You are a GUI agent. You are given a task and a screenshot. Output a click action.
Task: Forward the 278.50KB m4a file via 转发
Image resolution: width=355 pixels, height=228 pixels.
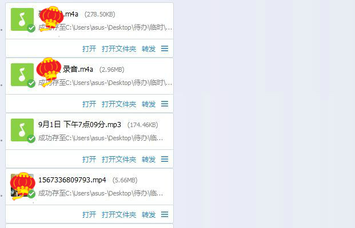[149, 49]
